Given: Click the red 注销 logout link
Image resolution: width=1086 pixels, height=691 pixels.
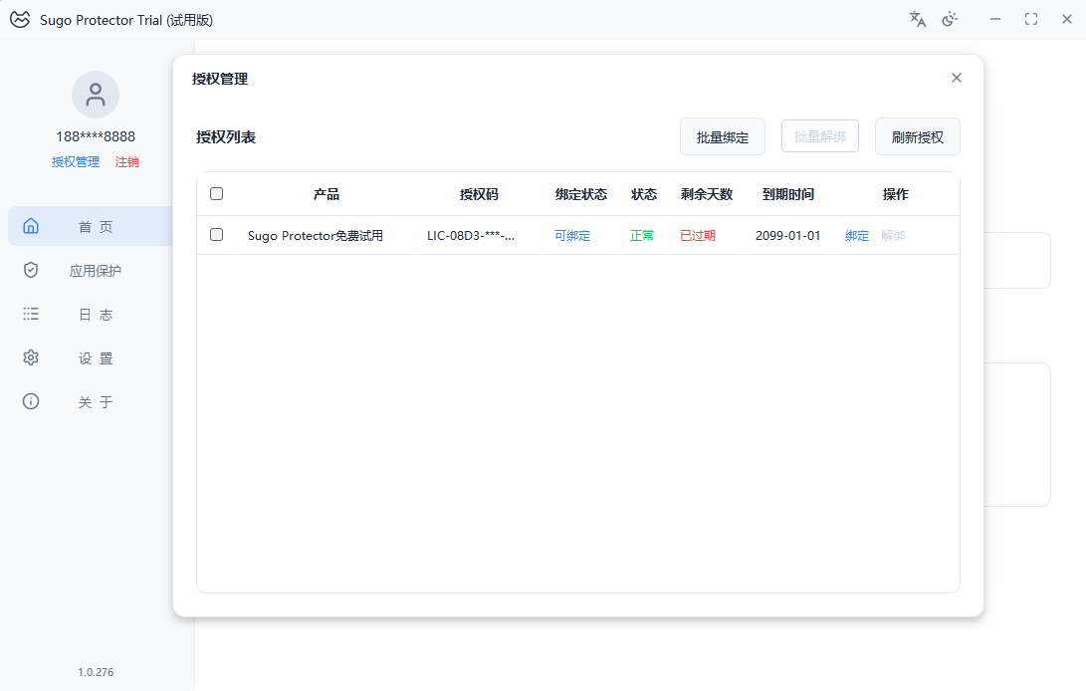Looking at the screenshot, I should click(126, 161).
